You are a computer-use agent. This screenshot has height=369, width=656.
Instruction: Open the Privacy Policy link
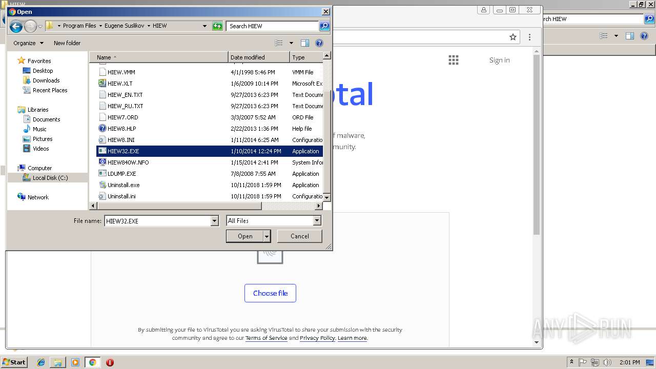317,338
